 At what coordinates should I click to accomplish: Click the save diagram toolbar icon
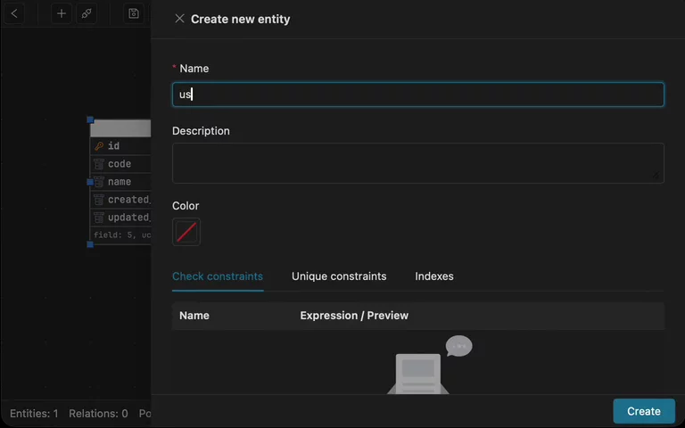(134, 13)
